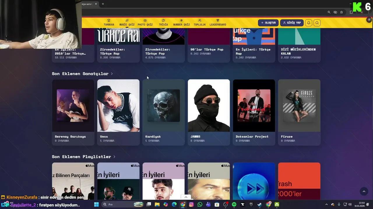The image size is (373, 209).
Task: Open the Copilot taskbar icon
Action: 166,204
